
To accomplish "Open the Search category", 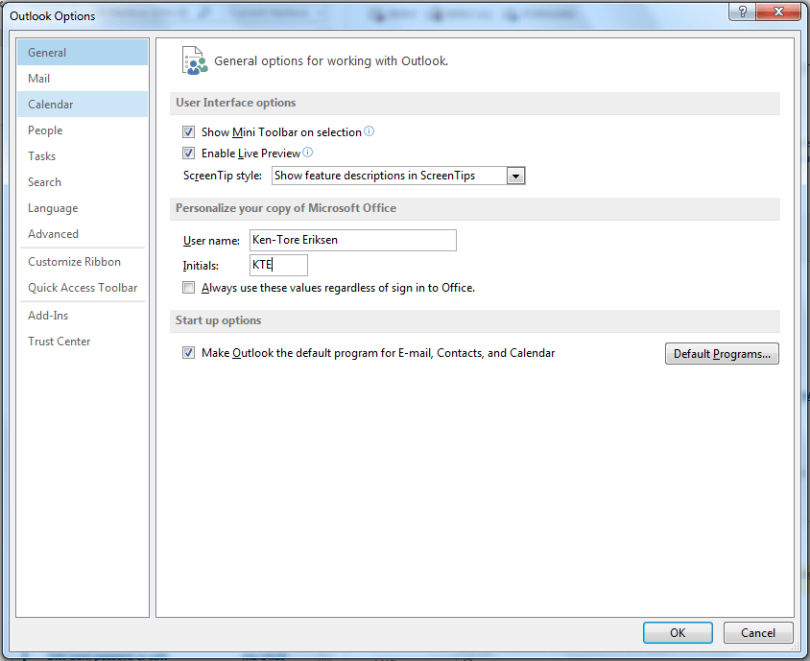I will coord(83,181).
